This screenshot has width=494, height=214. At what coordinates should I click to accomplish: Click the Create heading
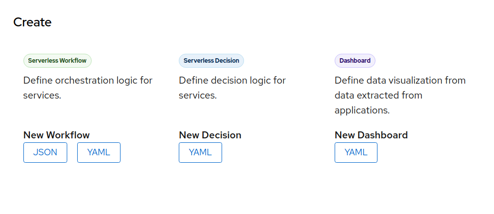[x=32, y=22]
